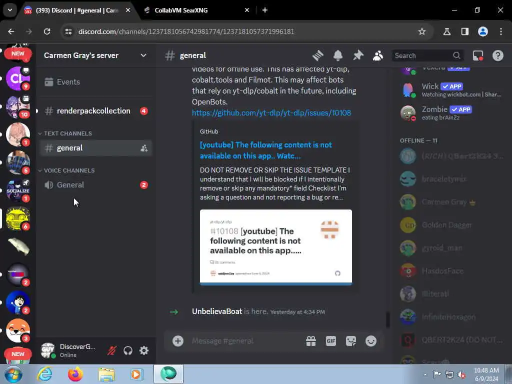Image resolution: width=512 pixels, height=384 pixels.
Task: Click the address bar URL
Action: tap(186, 31)
